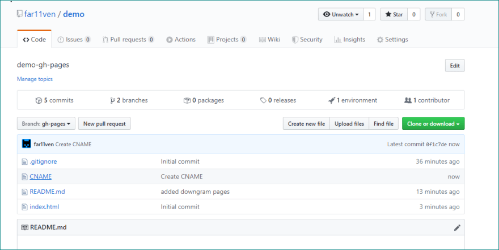Click 'added downgram pages' commit message
This screenshot has width=499, height=250.
tap(195, 192)
